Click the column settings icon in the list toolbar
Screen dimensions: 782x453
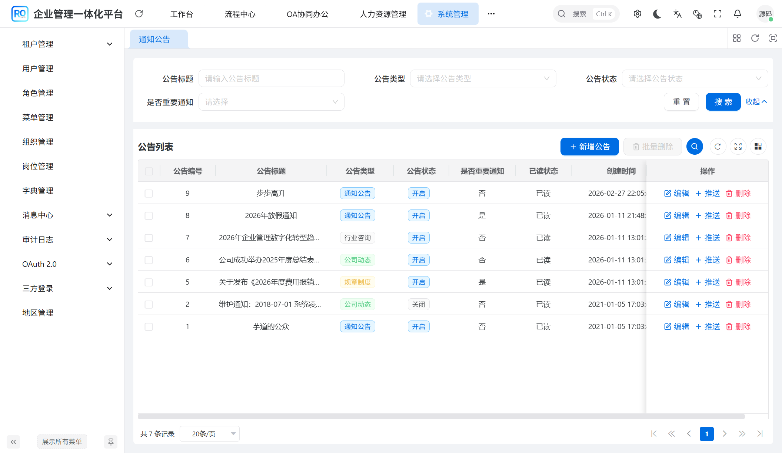pyautogui.click(x=758, y=146)
